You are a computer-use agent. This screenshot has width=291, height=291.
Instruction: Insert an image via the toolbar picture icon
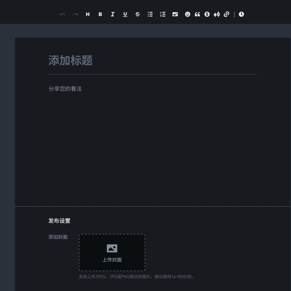175,14
